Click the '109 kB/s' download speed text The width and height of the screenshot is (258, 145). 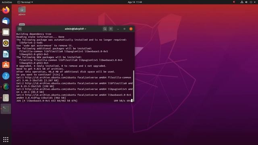[x=119, y=101]
